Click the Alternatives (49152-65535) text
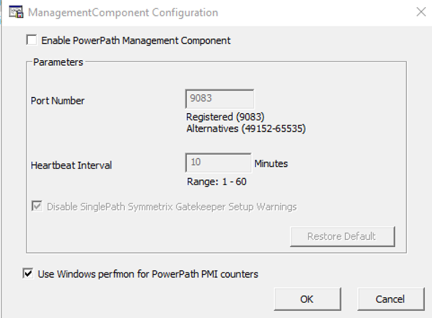432x318 pixels. click(246, 129)
